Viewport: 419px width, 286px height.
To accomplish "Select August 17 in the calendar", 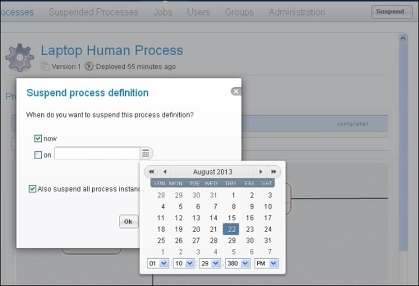I will coord(268,218).
